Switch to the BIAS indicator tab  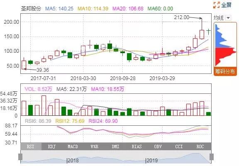click(137, 146)
